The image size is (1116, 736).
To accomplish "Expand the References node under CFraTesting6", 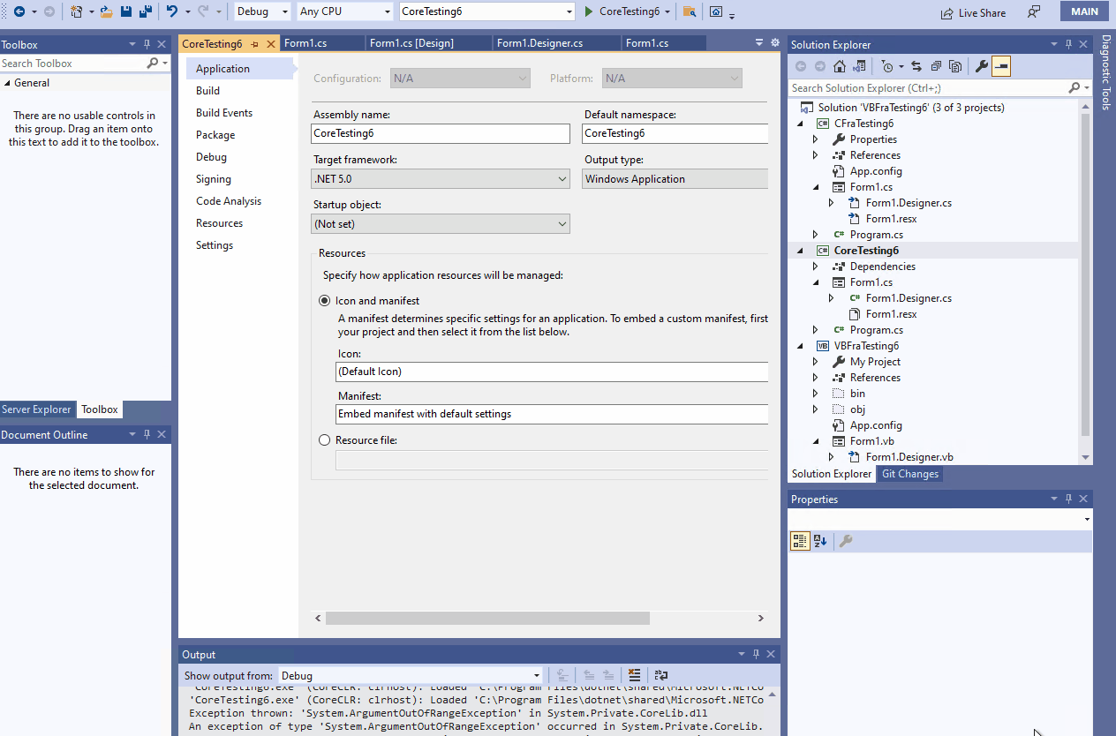I will tap(815, 154).
